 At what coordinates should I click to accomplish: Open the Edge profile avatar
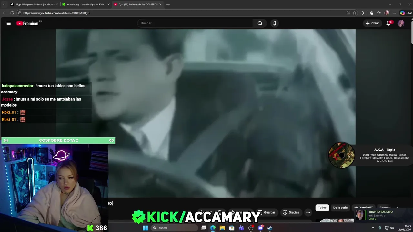(387, 13)
